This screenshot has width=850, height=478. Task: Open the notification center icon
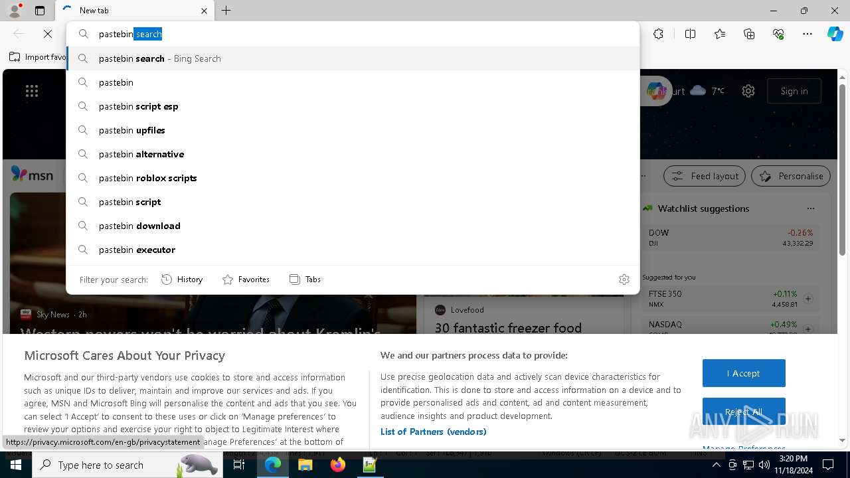[x=828, y=465]
